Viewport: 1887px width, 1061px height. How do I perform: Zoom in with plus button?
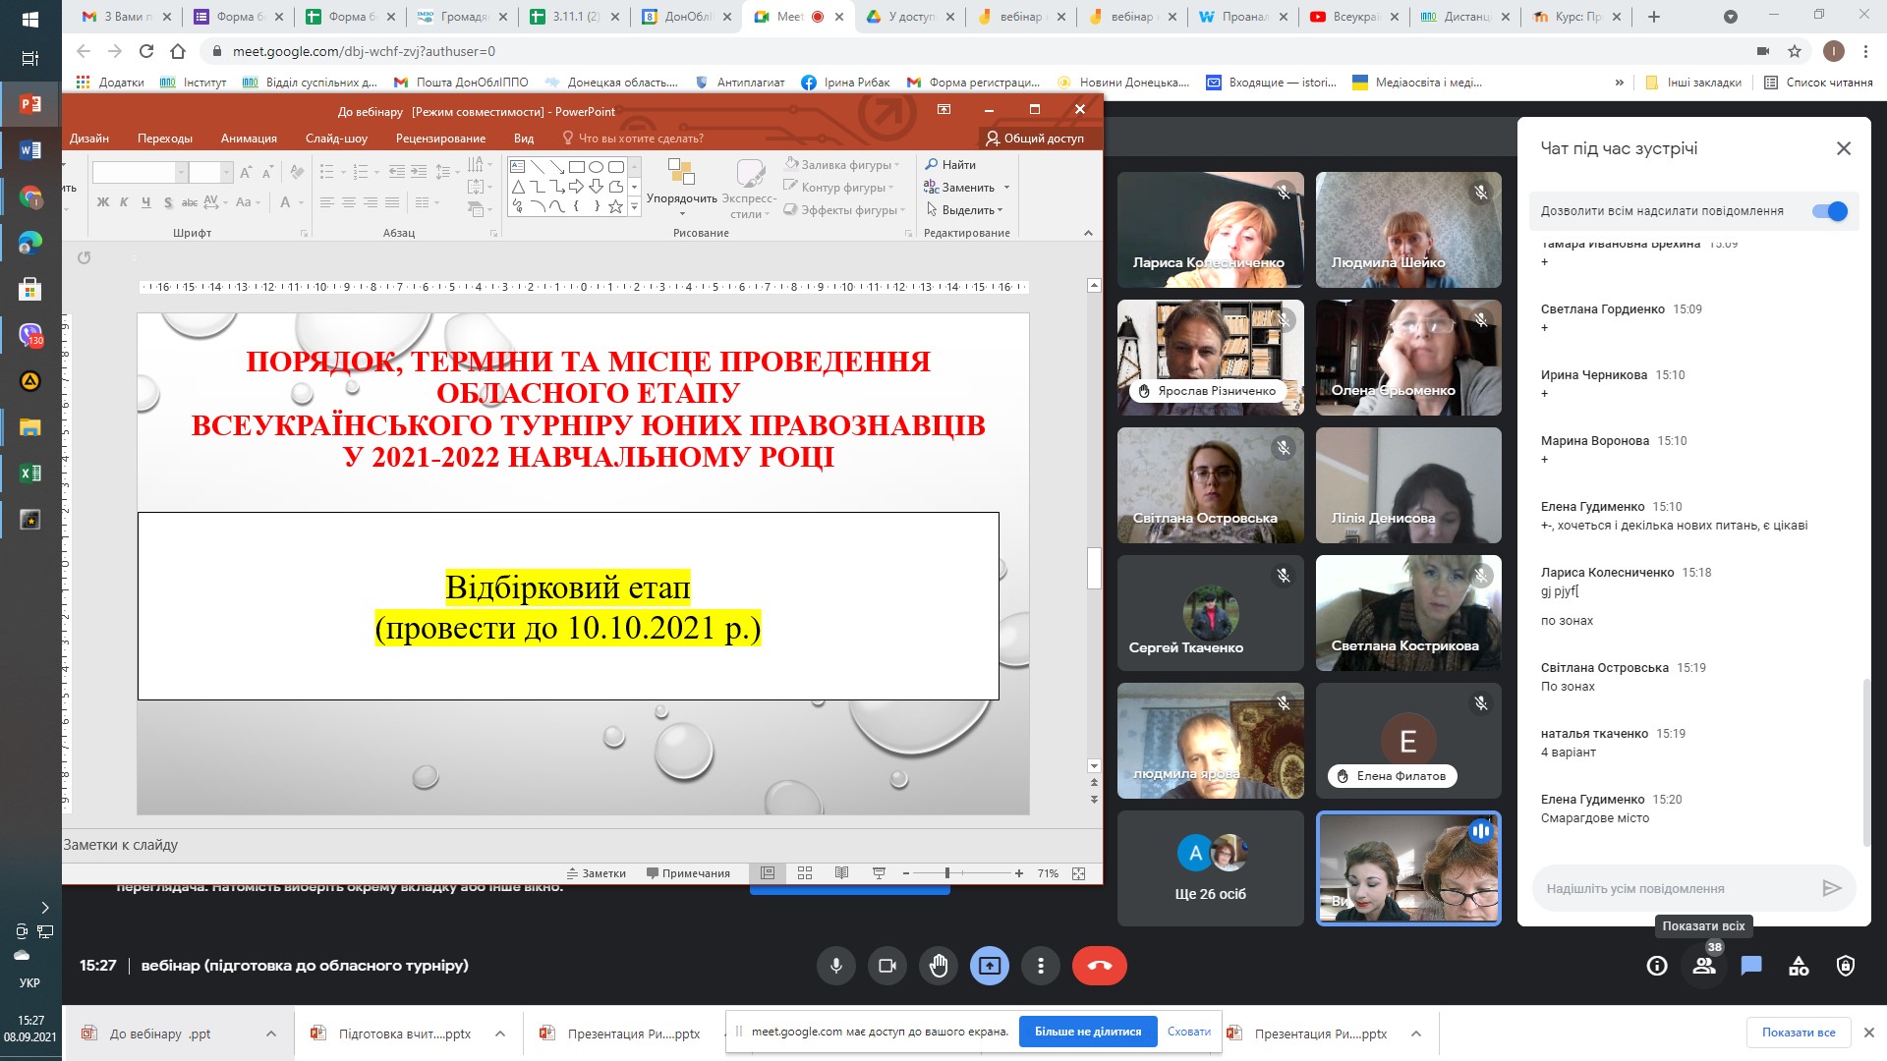click(x=1019, y=873)
